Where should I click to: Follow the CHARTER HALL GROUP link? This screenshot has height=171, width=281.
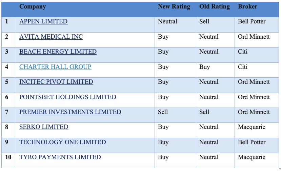pyautogui.click(x=55, y=67)
